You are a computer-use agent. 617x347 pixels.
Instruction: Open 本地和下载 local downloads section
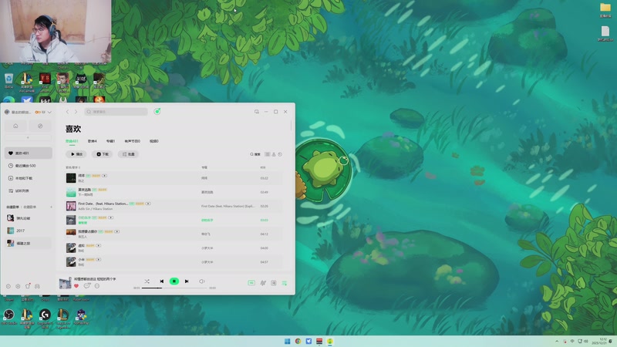pos(28,178)
